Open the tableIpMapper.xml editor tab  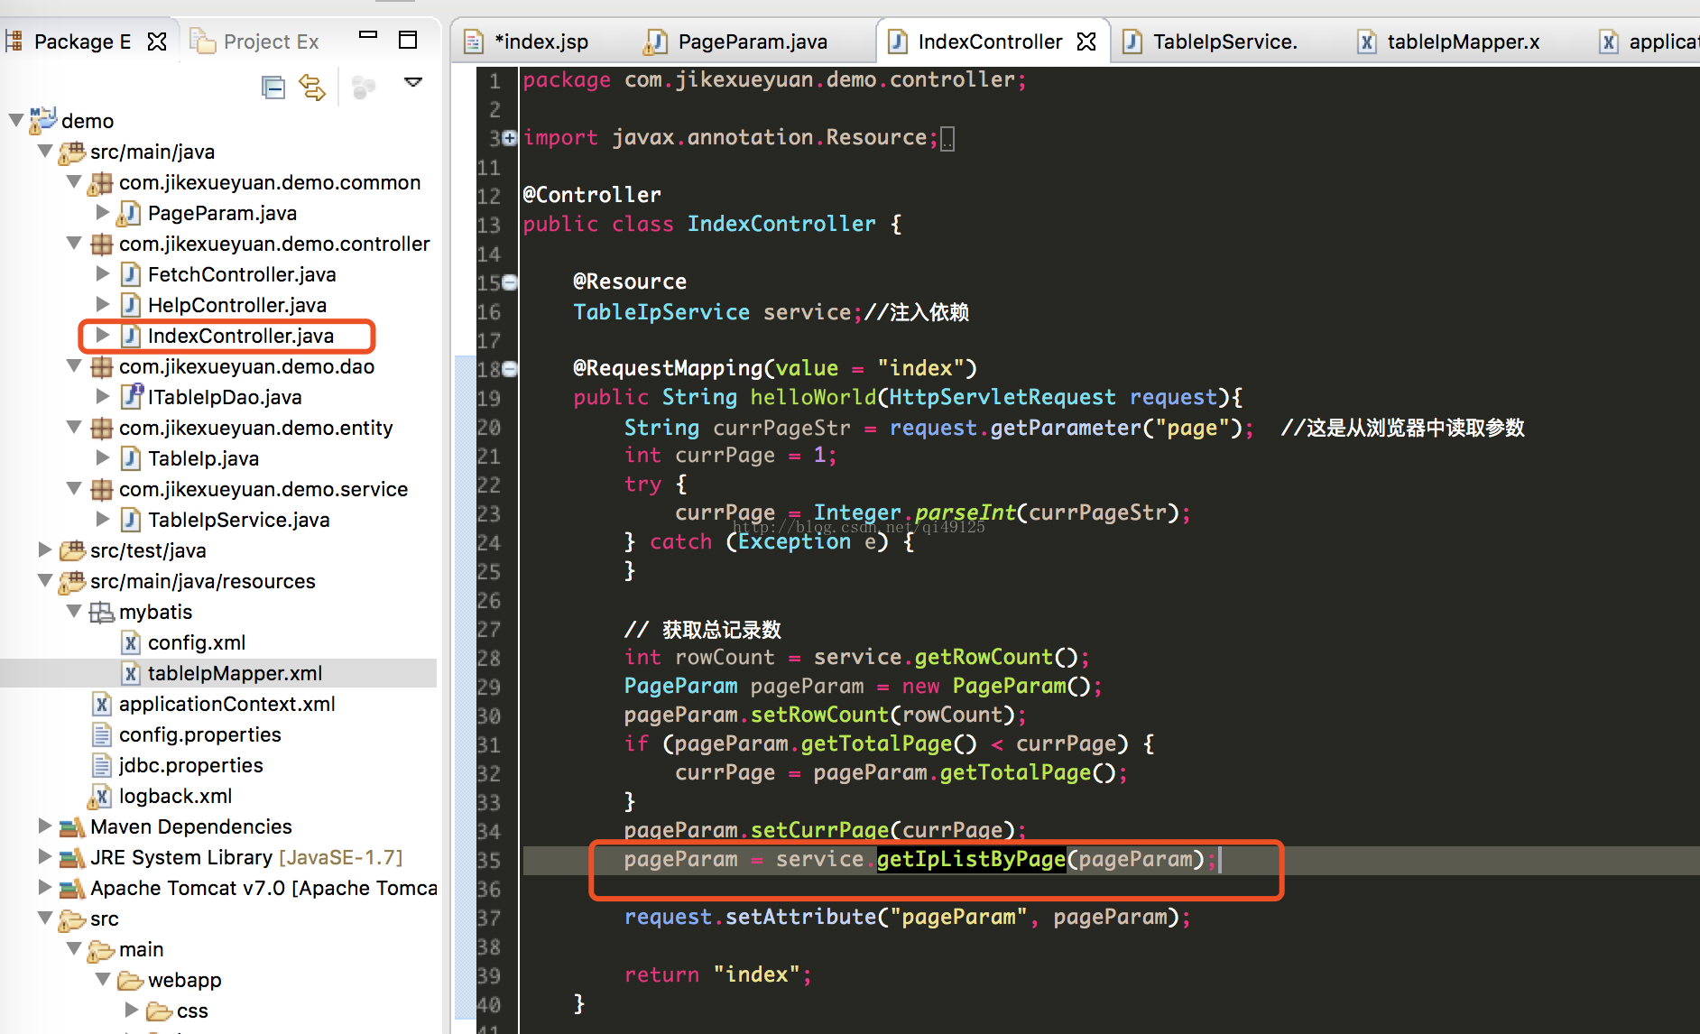[1449, 42]
